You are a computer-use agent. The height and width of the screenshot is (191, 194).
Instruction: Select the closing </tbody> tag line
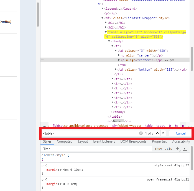click(118, 112)
